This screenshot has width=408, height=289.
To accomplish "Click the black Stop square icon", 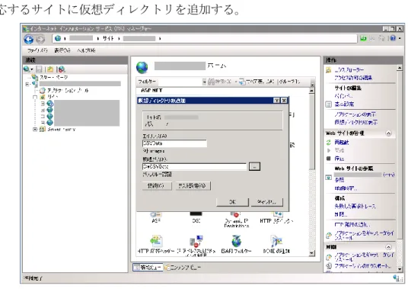I will tap(328, 159).
